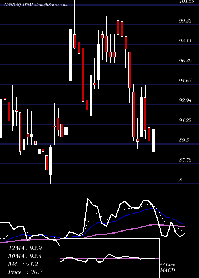The height and width of the screenshot is (278, 199).
Task: Click the last white candlestick on the chart
Action: [153, 141]
